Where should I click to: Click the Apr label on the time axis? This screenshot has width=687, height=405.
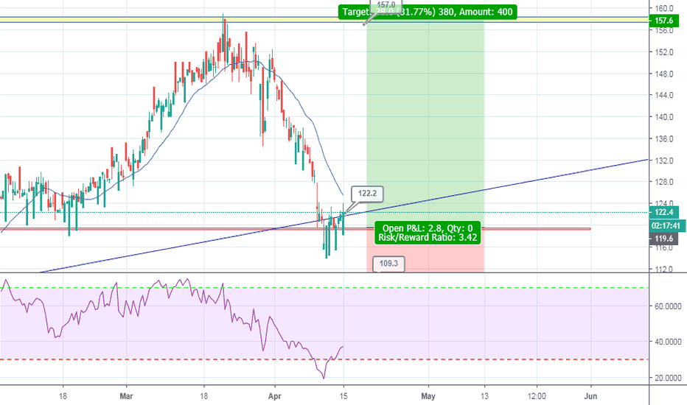pyautogui.click(x=274, y=396)
